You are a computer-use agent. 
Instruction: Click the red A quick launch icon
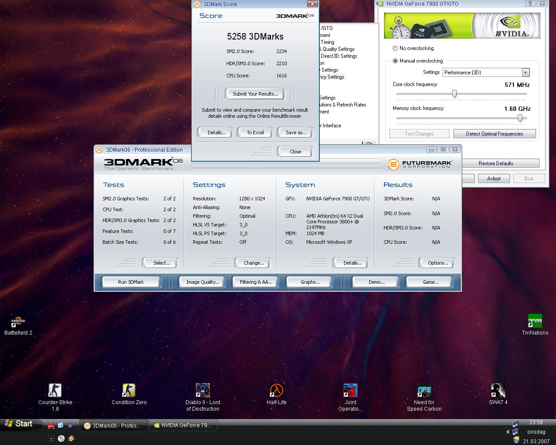[51, 425]
